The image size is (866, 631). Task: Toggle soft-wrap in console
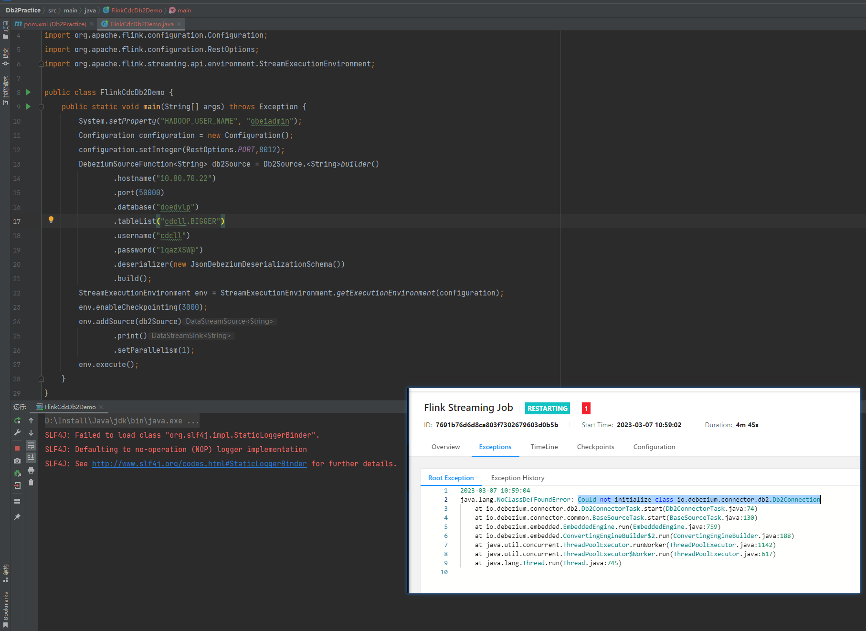[x=31, y=445]
